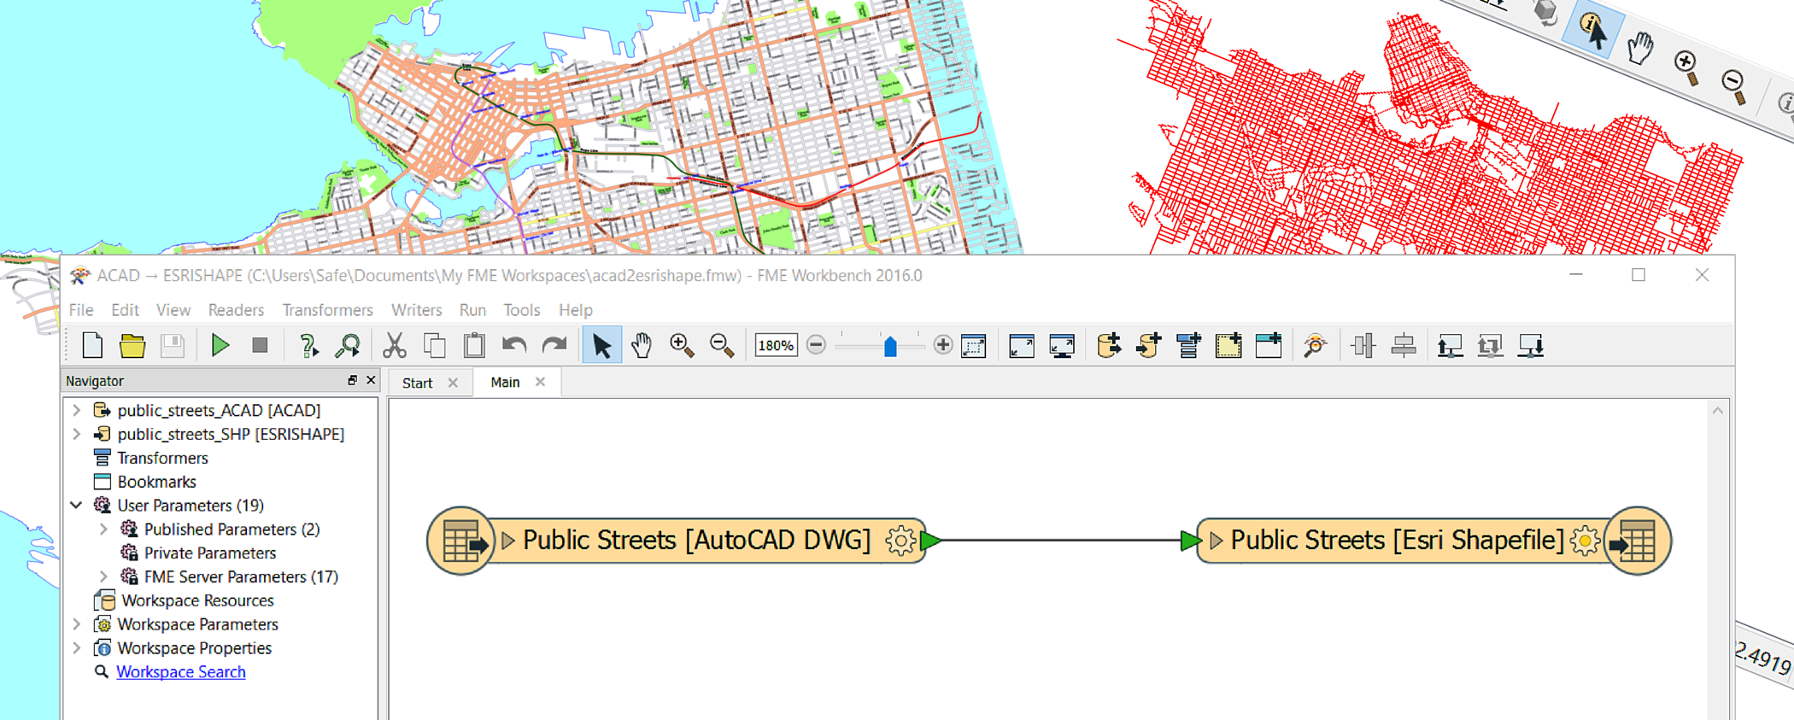Expand attributes triangle on Public Streets Esri Shapefile
Screen dimensions: 1794x720
(1216, 541)
